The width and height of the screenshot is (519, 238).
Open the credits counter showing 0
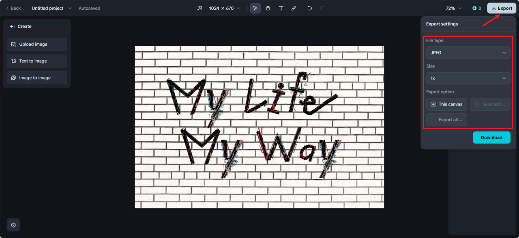pos(476,8)
